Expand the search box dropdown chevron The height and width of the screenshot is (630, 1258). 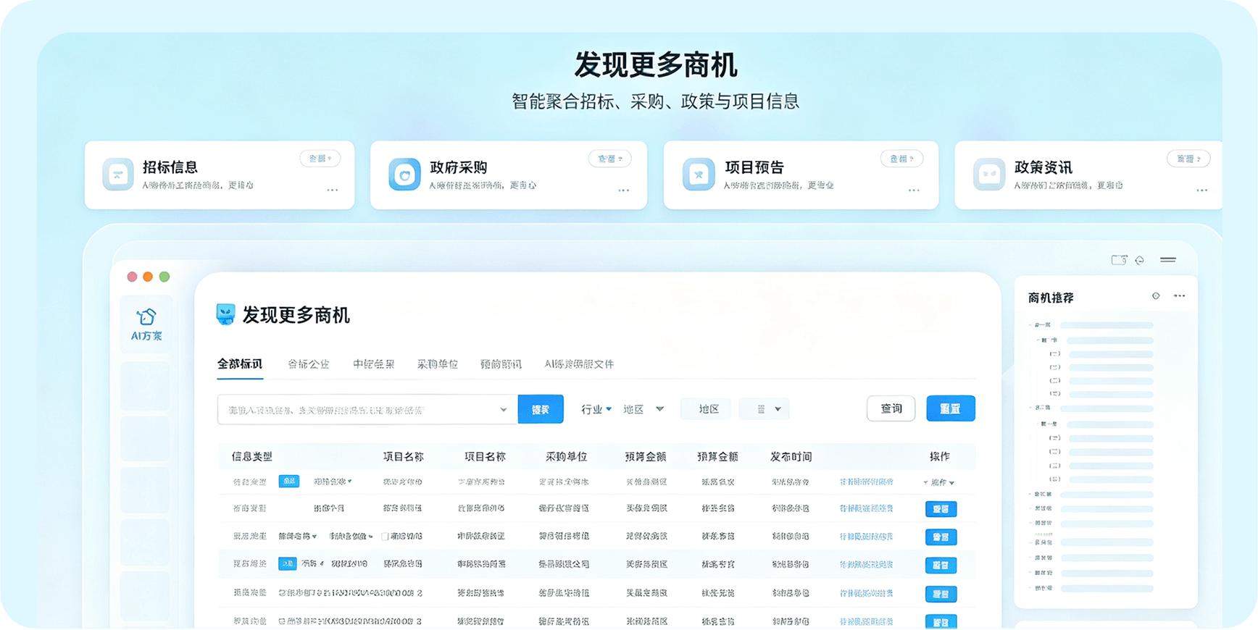(504, 410)
